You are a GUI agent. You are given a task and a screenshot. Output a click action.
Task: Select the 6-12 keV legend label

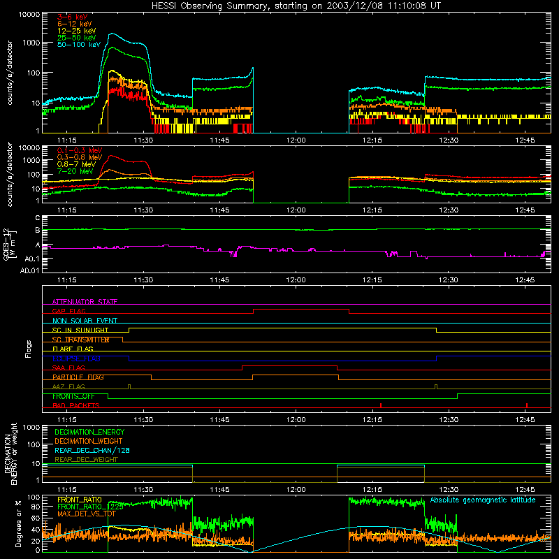[x=75, y=24]
